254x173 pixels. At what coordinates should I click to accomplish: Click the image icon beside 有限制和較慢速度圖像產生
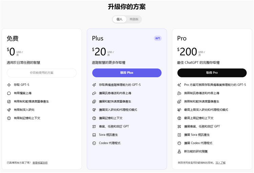(9, 102)
